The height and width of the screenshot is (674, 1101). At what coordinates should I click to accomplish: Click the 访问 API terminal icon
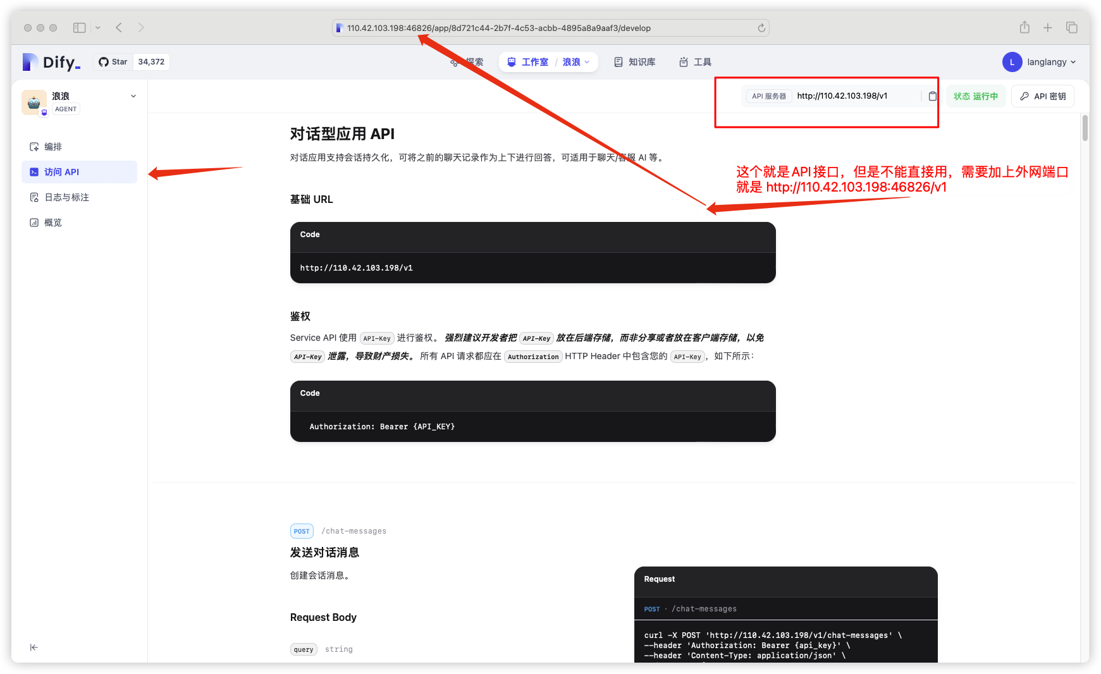34,172
